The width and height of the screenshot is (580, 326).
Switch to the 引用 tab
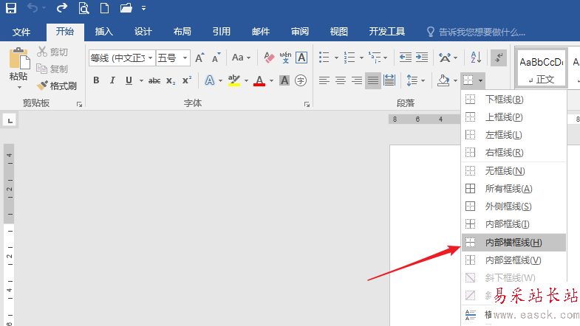click(222, 32)
